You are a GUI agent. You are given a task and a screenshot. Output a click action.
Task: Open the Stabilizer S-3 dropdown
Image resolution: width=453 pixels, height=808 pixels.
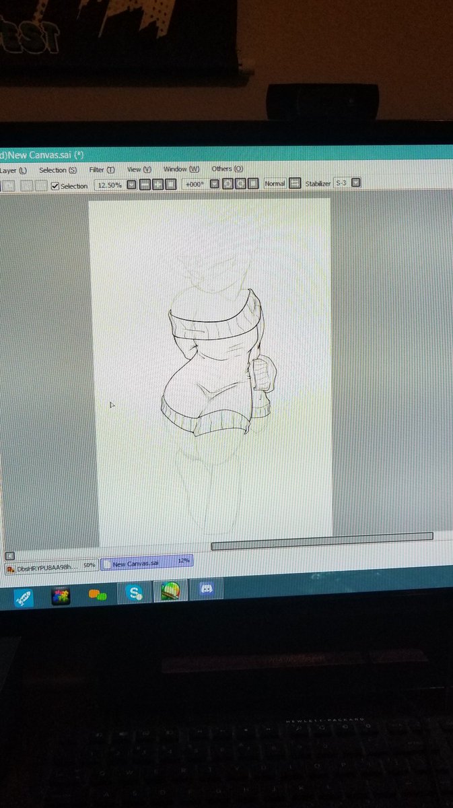(356, 182)
